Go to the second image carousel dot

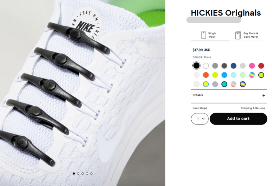78,173
